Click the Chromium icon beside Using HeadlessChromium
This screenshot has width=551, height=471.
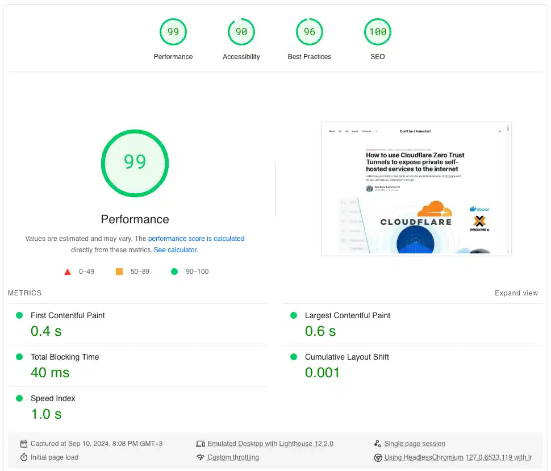point(378,457)
